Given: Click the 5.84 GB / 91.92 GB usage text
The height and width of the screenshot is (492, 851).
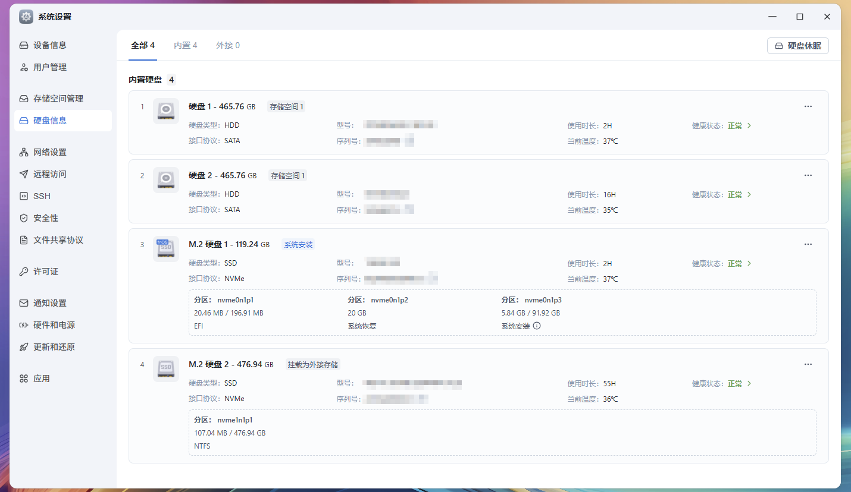Looking at the screenshot, I should 531,313.
